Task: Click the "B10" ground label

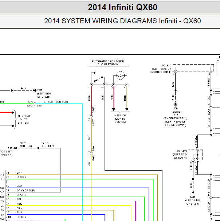Action: click(10, 148)
